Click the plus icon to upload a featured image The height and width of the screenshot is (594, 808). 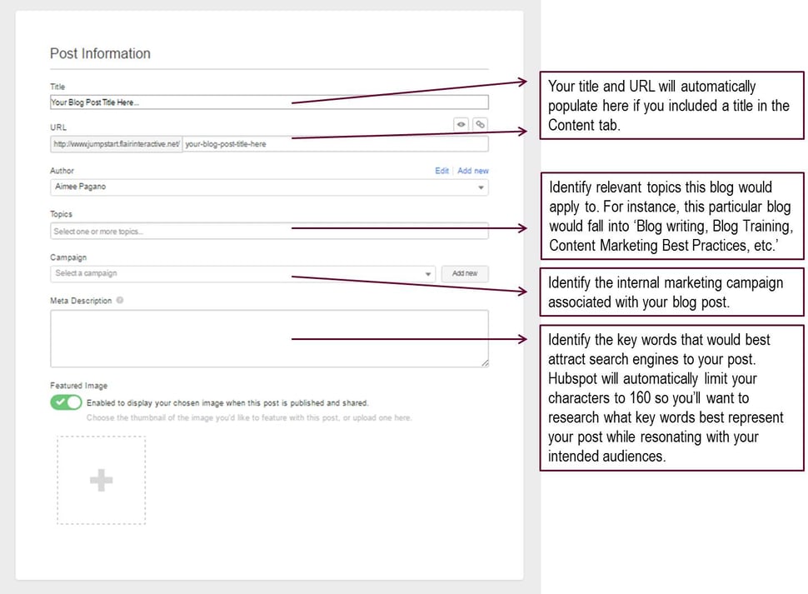(100, 480)
